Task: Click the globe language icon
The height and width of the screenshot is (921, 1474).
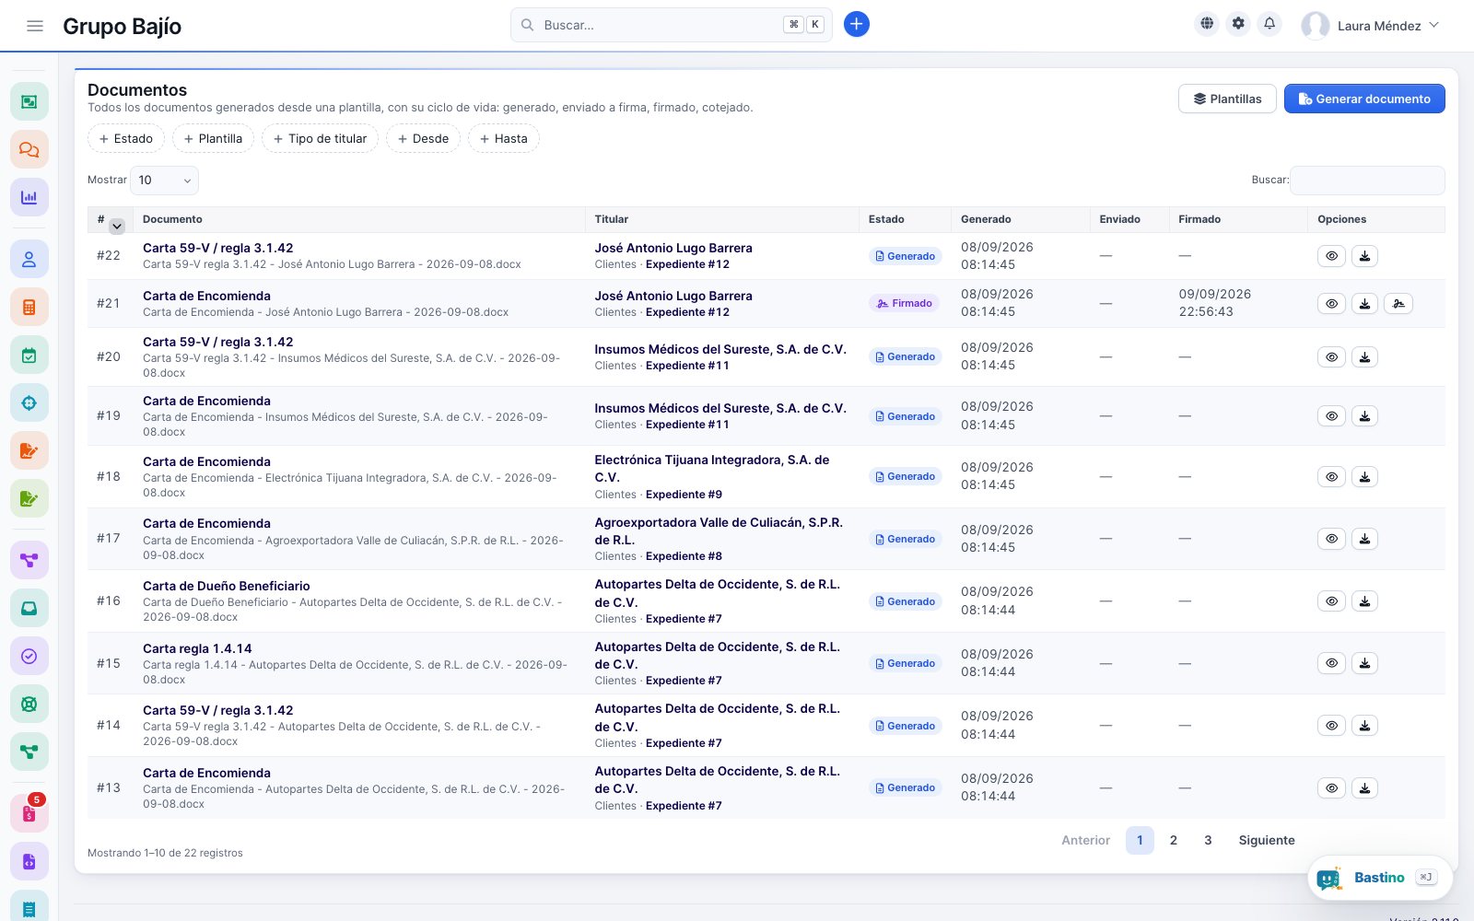Action: pos(1207,24)
